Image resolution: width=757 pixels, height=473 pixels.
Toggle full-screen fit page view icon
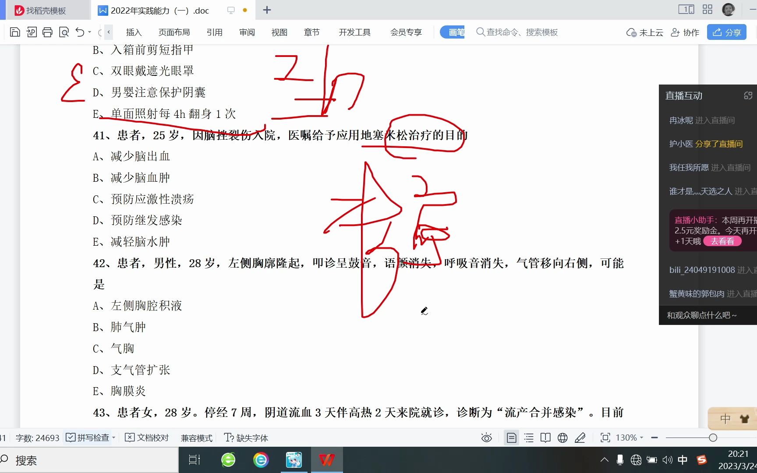(605, 438)
